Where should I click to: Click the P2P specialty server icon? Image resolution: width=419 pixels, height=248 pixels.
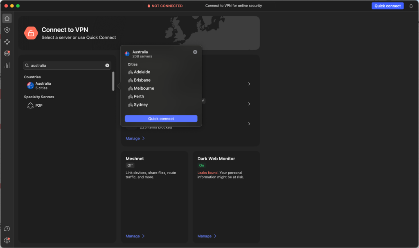point(30,106)
